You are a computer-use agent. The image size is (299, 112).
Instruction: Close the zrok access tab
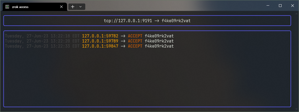[62, 7]
